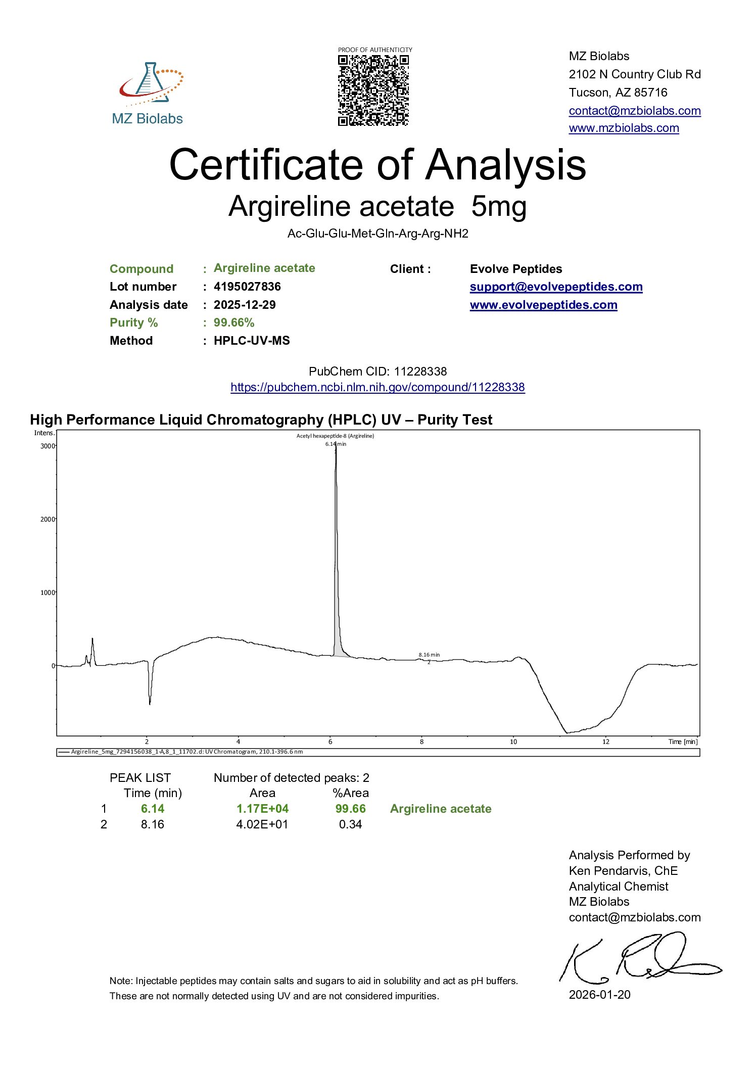Select the 99.66% purity value
The image size is (756, 1070).
[x=234, y=322]
